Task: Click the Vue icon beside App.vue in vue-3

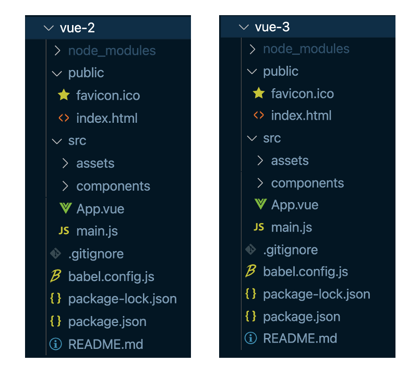Action: 260,204
